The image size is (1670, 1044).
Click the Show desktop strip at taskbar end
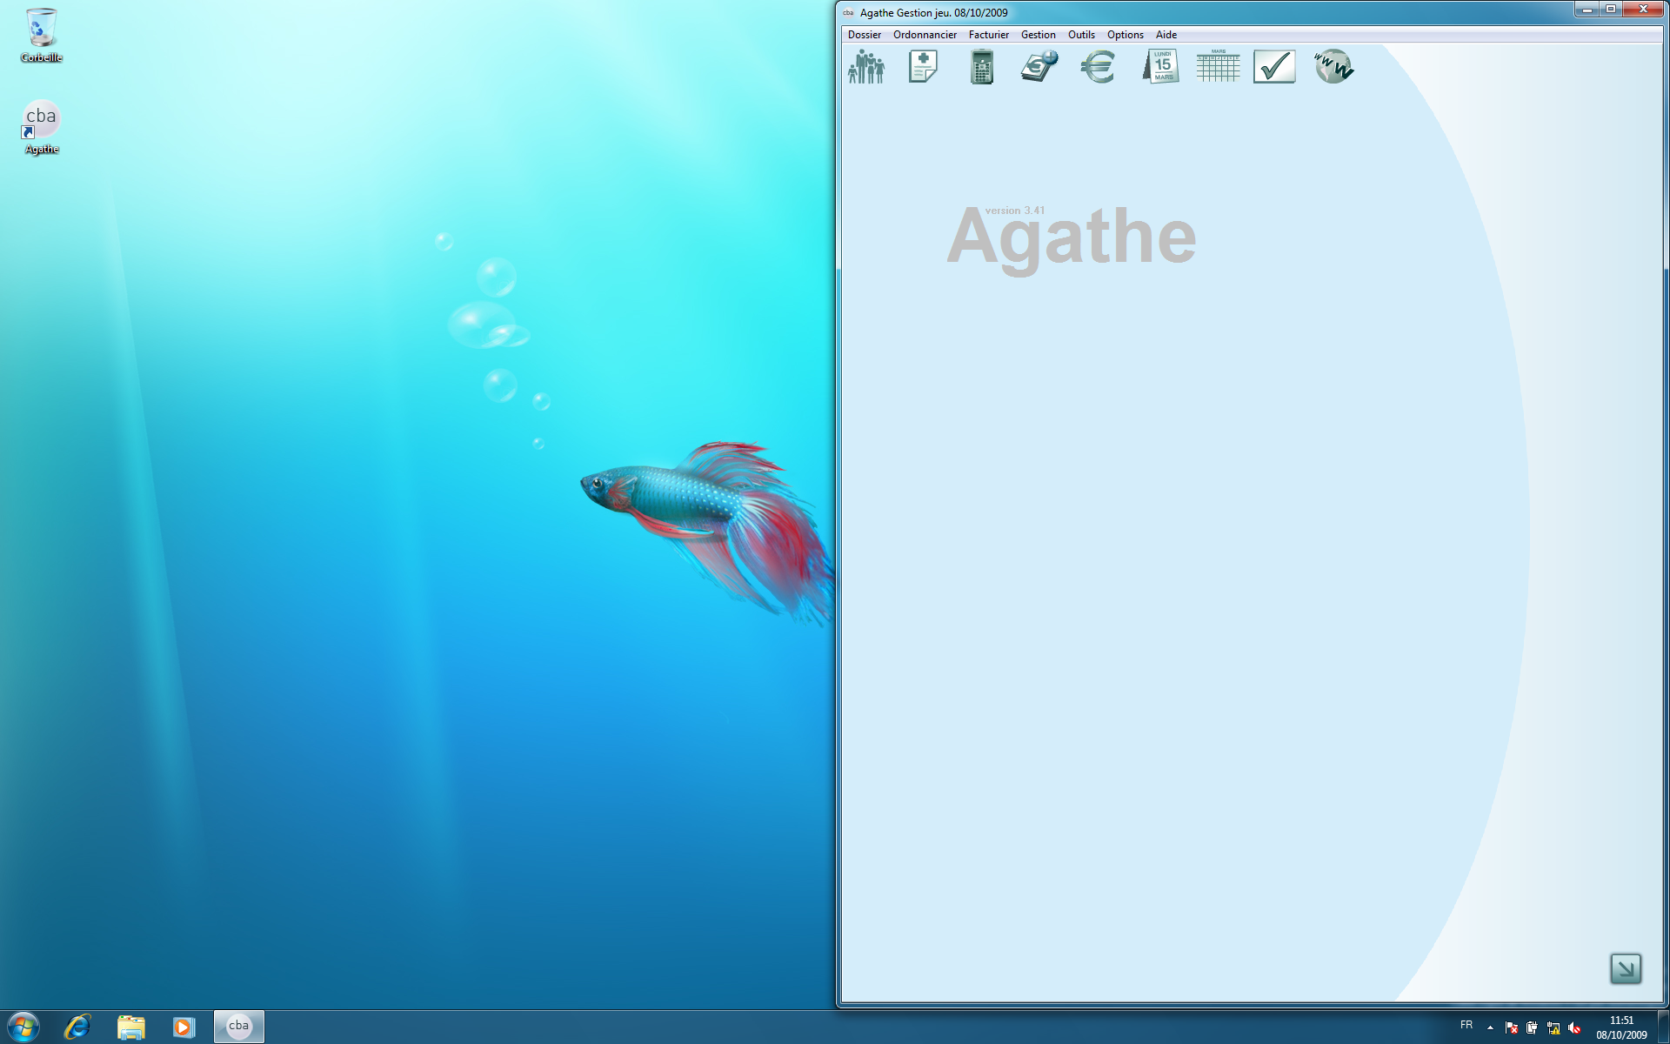click(1663, 1027)
